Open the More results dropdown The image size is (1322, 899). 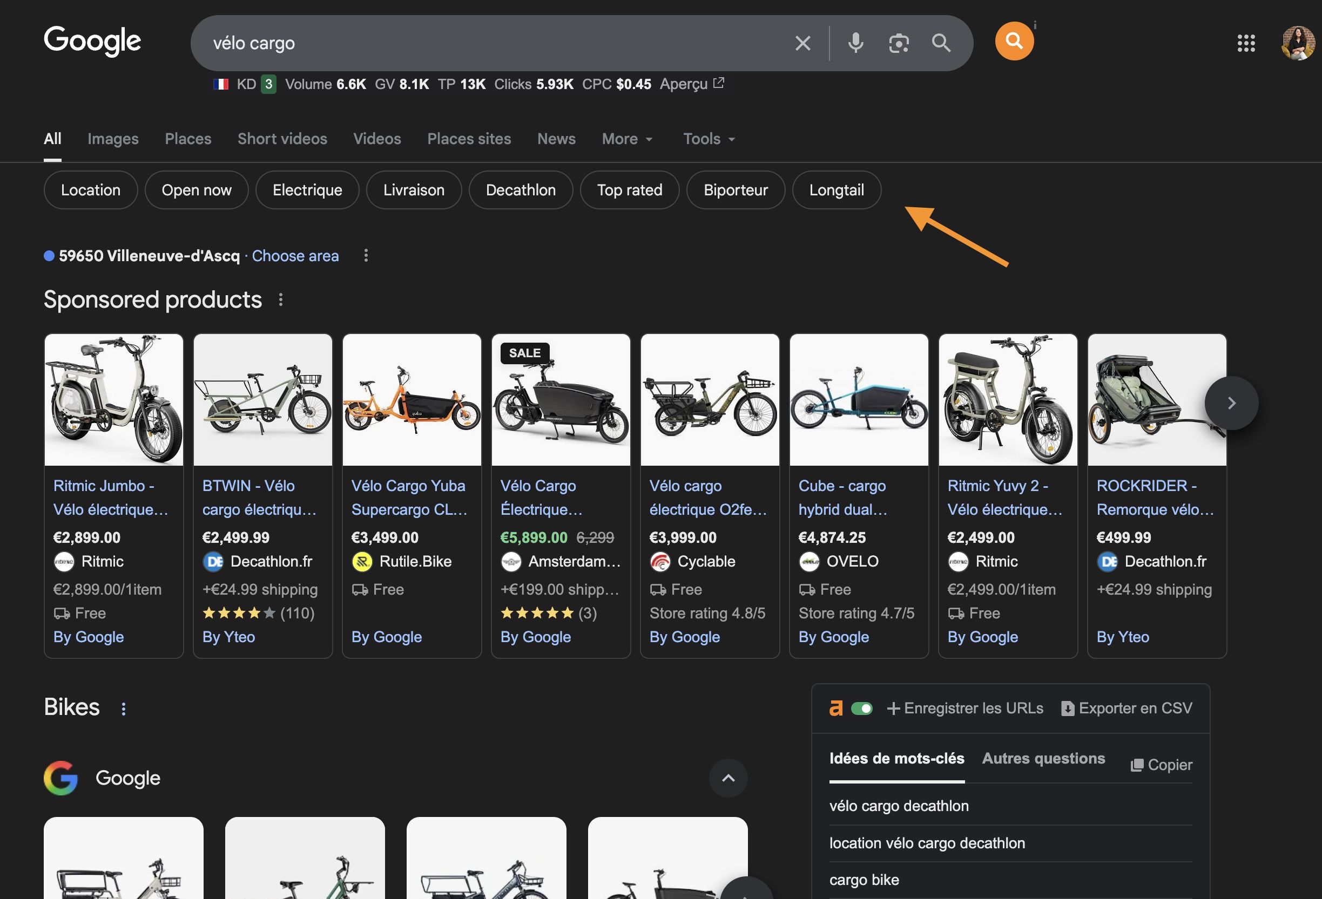coord(626,139)
